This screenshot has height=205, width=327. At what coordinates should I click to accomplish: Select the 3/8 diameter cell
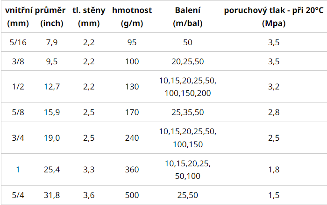pos(18,61)
